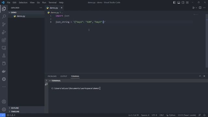Show additional views ellipsis in activity bar
Image resolution: width=208 pixels, height=117 pixels.
point(4,87)
